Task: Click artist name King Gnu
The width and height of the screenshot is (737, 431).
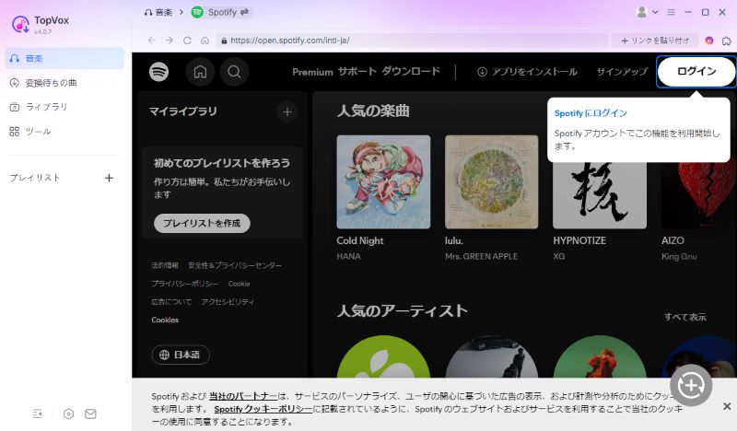Action: [679, 257]
